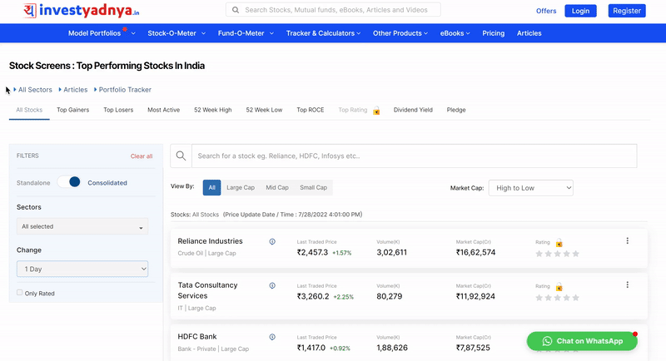Click the lock icon on Top Rating
666x361 pixels.
pos(376,111)
